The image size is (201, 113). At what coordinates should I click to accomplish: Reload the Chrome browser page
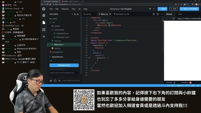(47, 4)
